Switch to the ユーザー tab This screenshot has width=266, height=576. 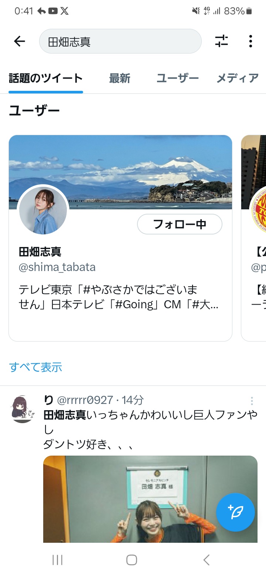click(178, 78)
